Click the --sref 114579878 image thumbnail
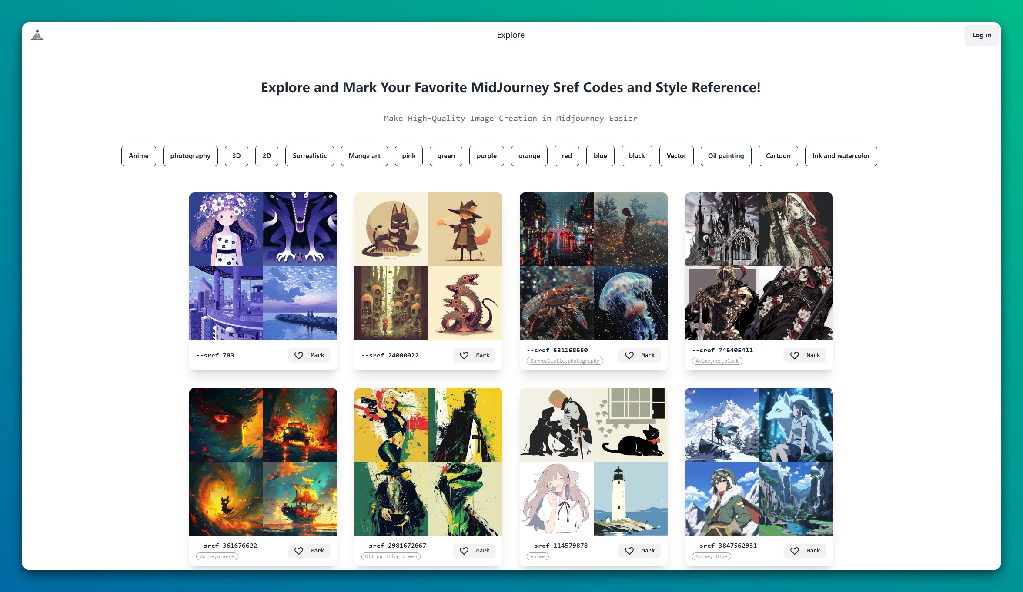Screen dimensions: 1023x592 [x=593, y=462]
